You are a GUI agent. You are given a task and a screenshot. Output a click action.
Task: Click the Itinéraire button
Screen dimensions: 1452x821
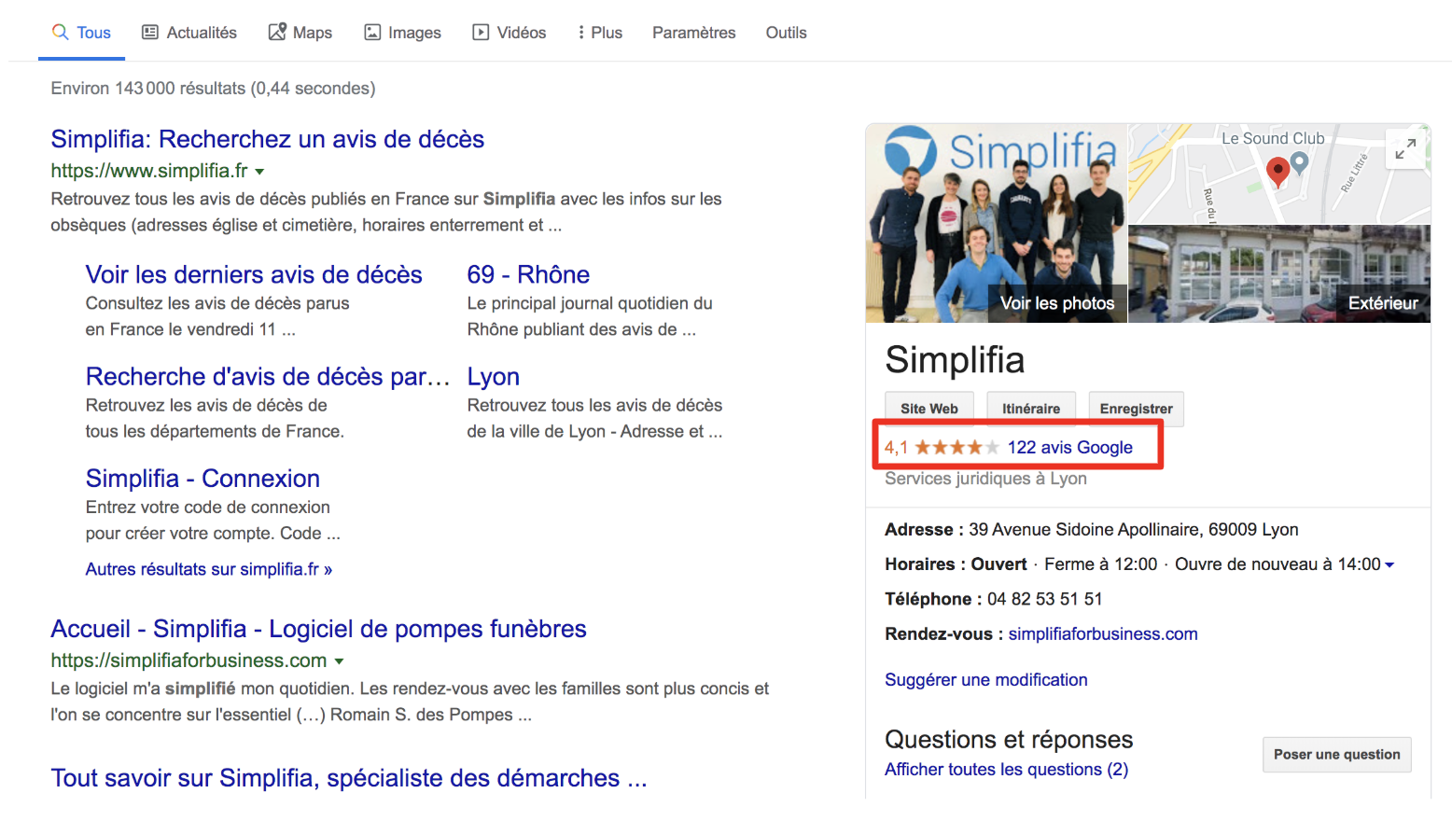tap(1031, 409)
